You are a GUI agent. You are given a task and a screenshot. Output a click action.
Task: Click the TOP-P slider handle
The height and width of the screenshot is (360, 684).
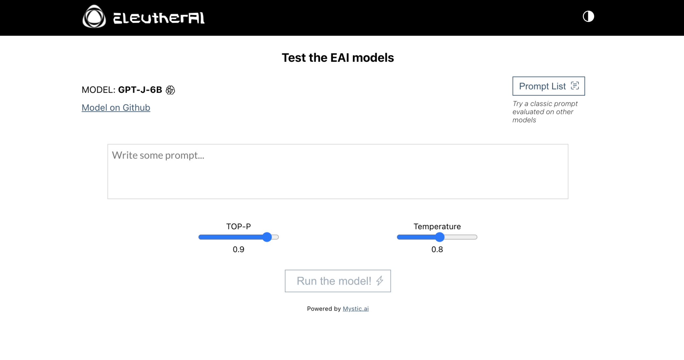(x=267, y=237)
